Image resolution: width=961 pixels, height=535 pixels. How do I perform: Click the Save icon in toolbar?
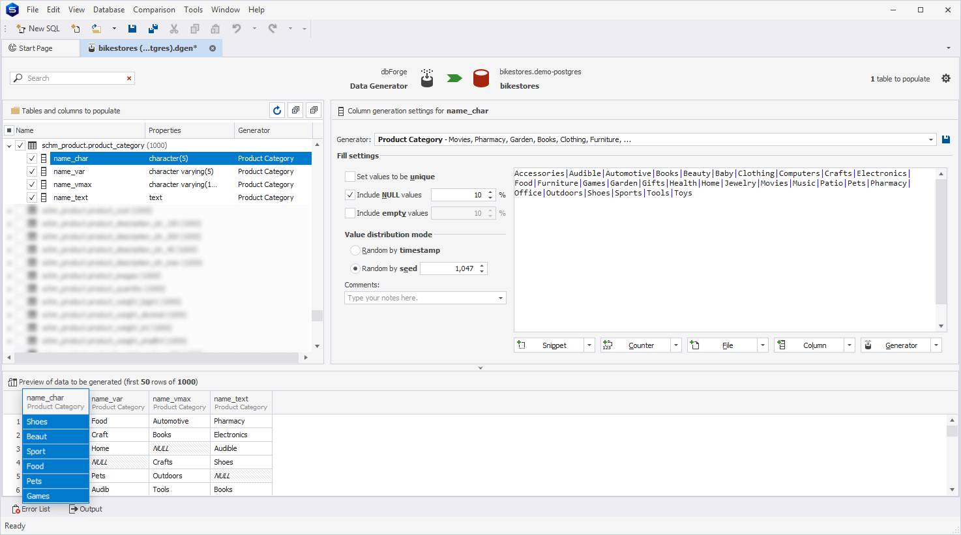132,29
